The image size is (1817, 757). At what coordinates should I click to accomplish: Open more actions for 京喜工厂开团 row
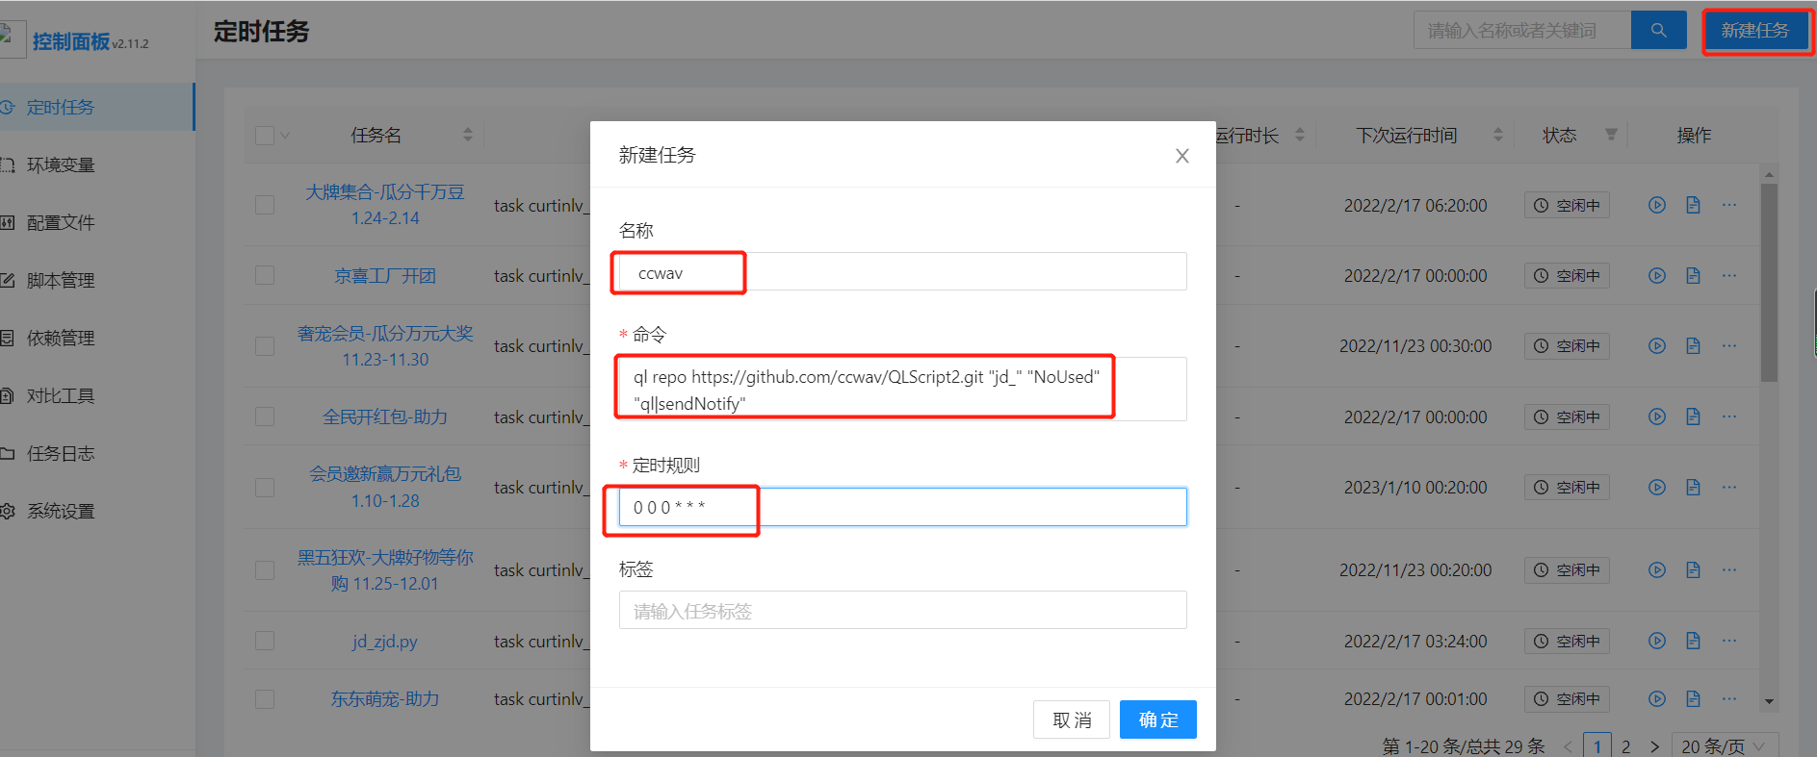(1729, 275)
